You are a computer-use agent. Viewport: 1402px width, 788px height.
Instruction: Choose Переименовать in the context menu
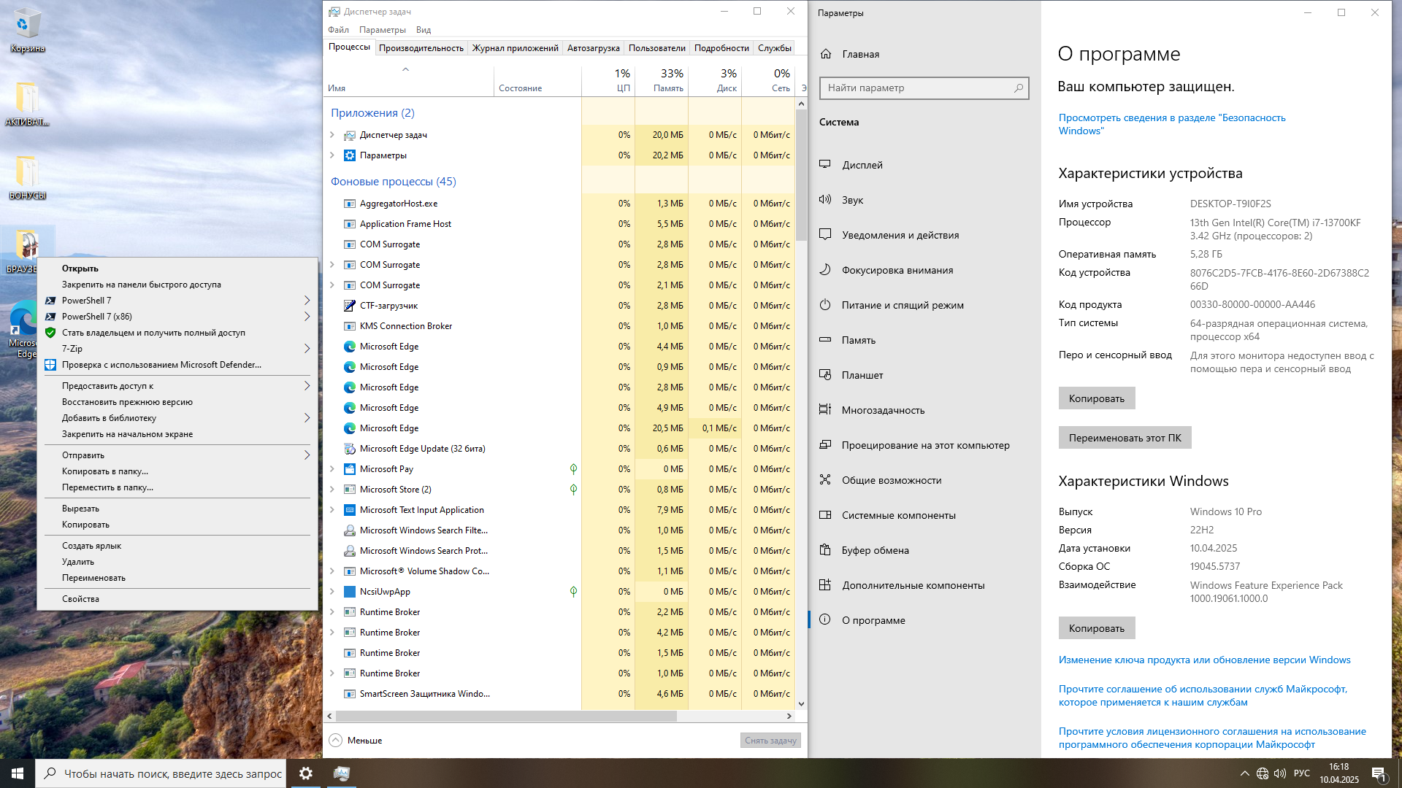(177, 577)
